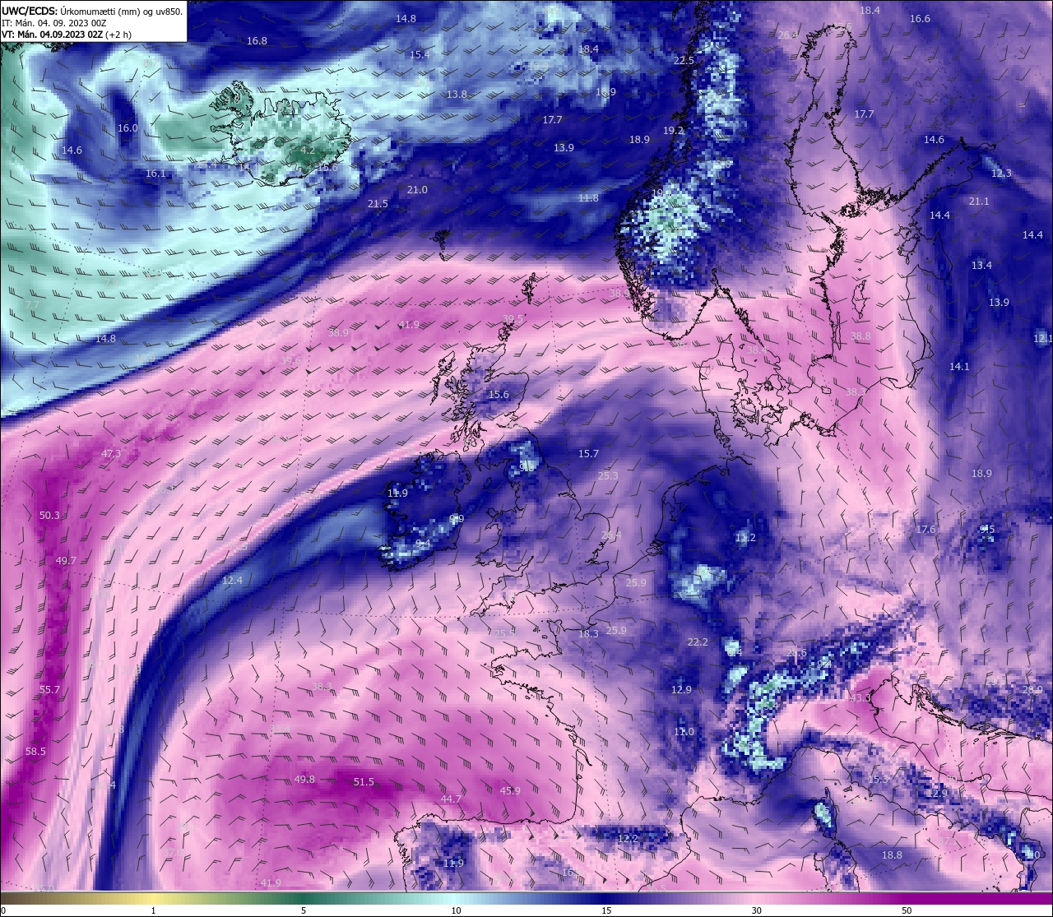Select the 55.7 value on the map
The image size is (1053, 917).
pos(49,689)
